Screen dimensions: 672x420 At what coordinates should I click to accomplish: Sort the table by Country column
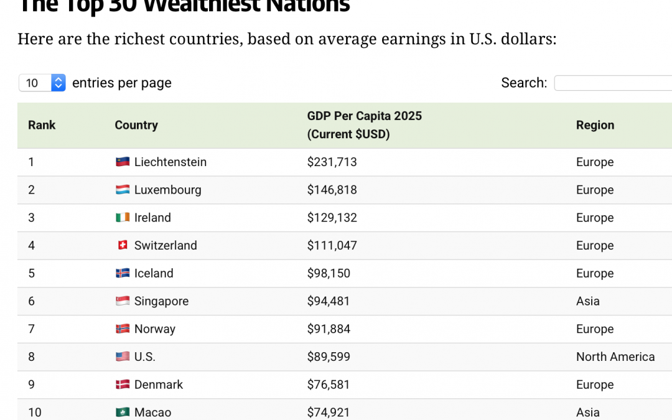[x=136, y=125]
